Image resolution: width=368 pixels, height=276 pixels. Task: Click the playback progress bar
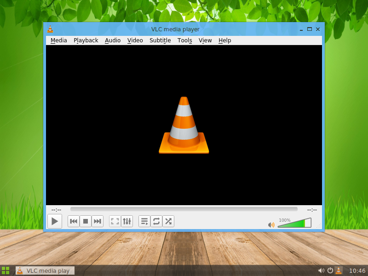point(184,209)
